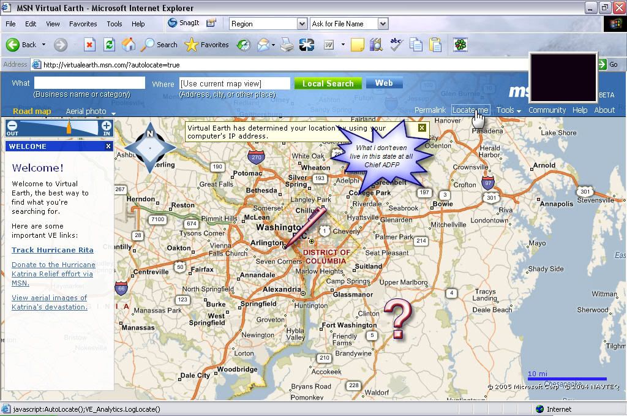Click the blue Web search button
Viewport: 627px width, 416px height.
384,83
